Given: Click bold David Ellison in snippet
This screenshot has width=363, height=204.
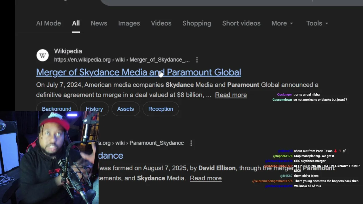Looking at the screenshot, I should [217, 168].
